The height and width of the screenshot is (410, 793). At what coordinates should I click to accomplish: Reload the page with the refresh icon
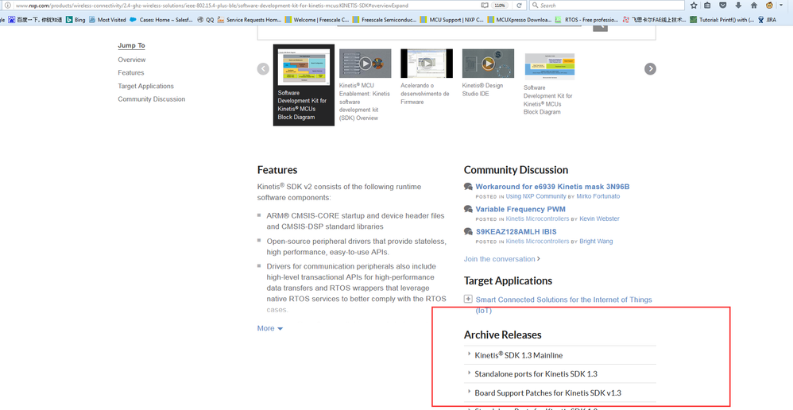pos(519,6)
